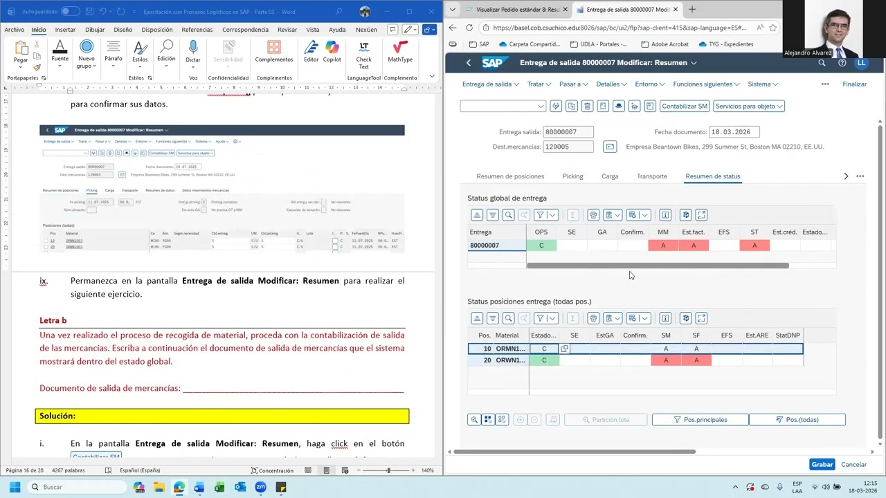Open filter dropdown in Status global toolbar
Viewport: 886px width, 498px height.
pyautogui.click(x=552, y=215)
